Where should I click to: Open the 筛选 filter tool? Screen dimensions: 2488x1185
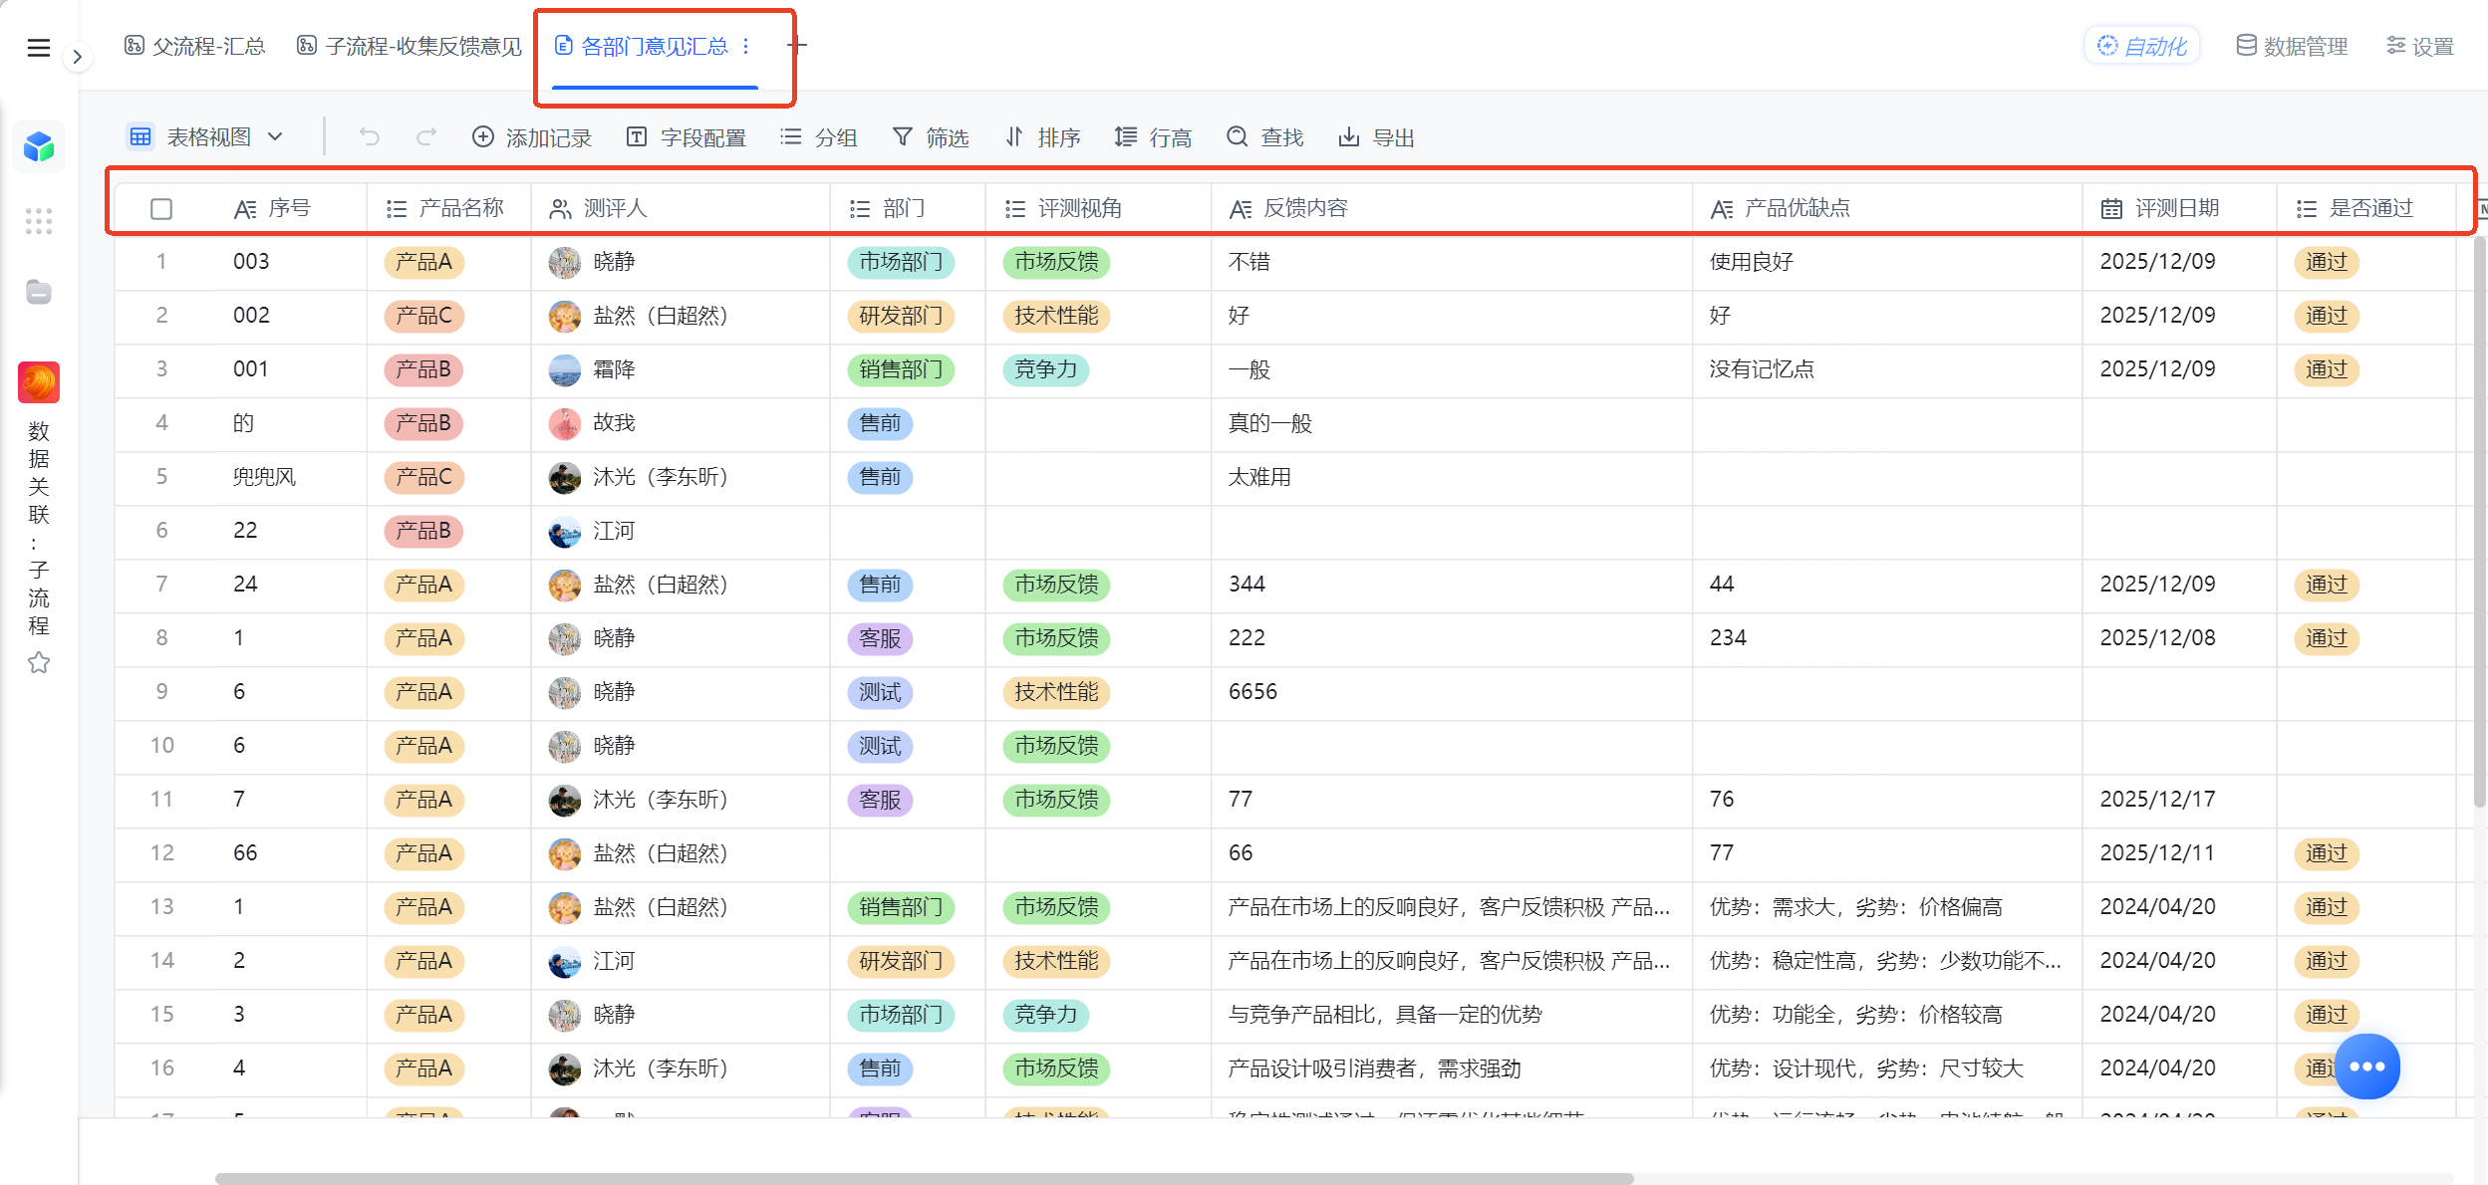coord(931,137)
